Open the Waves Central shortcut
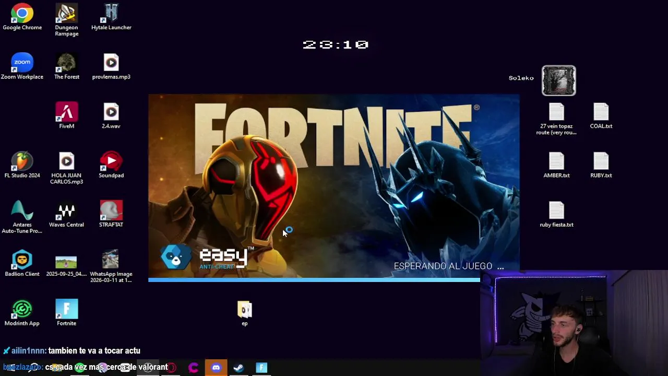Image resolution: width=668 pixels, height=376 pixels. [x=67, y=214]
